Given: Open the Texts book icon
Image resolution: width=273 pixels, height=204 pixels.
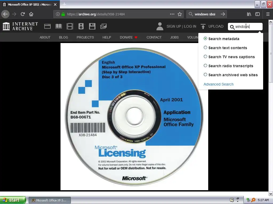Looking at the screenshot, I should point(58,26).
